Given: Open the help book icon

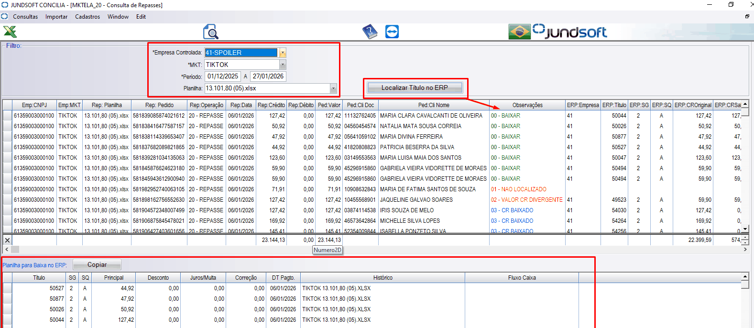Looking at the screenshot, I should 370,32.
